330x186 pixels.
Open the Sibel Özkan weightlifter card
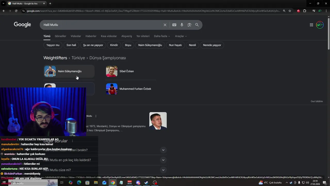pos(131,71)
